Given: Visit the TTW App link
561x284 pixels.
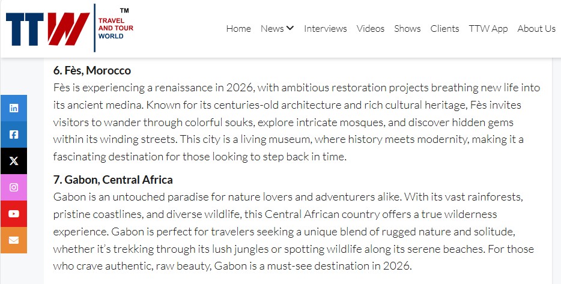Looking at the screenshot, I should 488,28.
